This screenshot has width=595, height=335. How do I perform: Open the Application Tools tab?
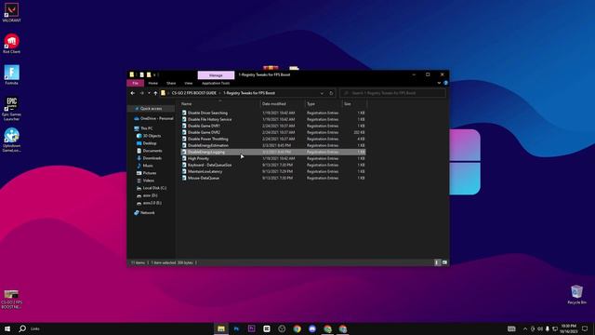[x=216, y=83]
